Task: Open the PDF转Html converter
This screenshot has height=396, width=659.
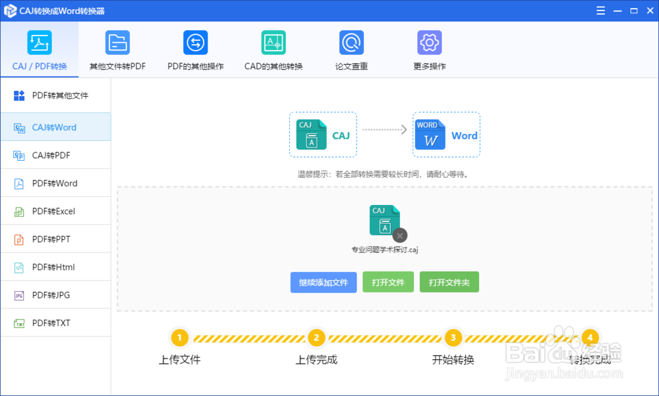Action: pos(55,267)
